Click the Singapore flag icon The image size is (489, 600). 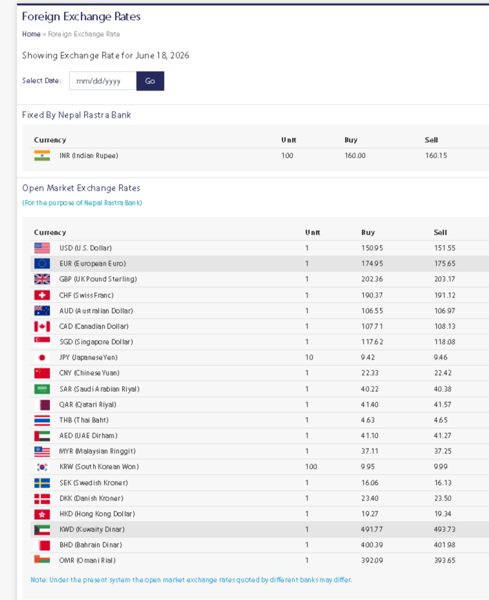[42, 342]
